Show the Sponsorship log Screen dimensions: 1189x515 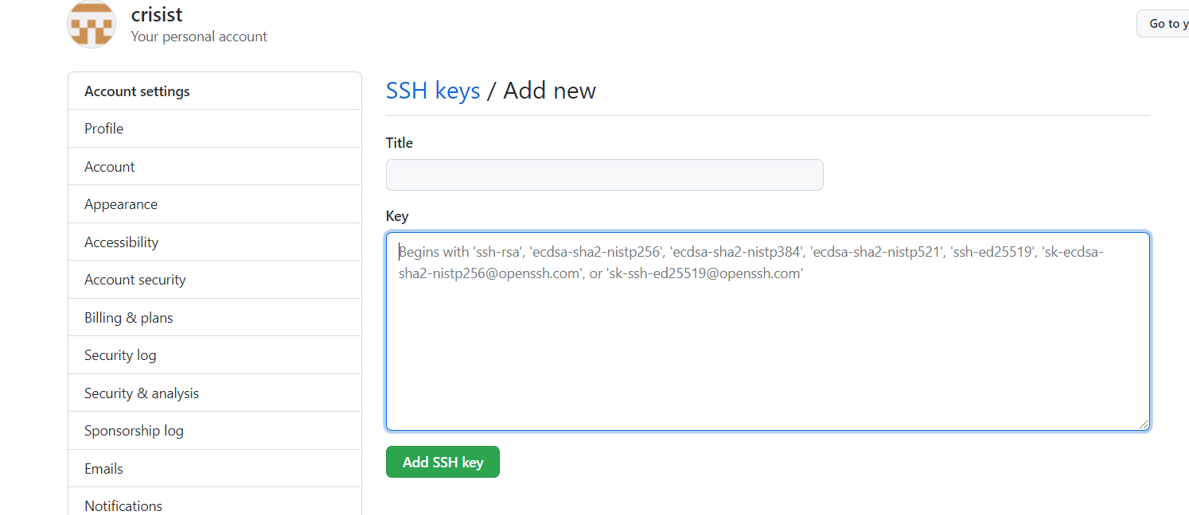[x=134, y=431]
